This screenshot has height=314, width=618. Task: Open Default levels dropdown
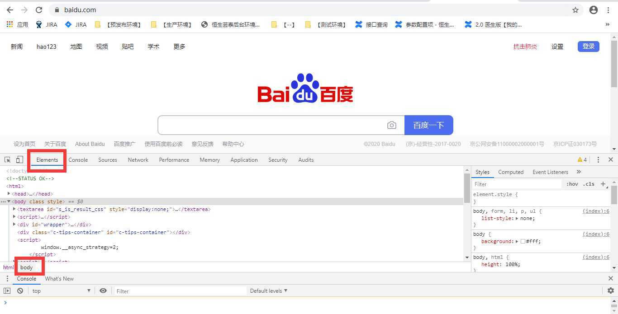269,291
